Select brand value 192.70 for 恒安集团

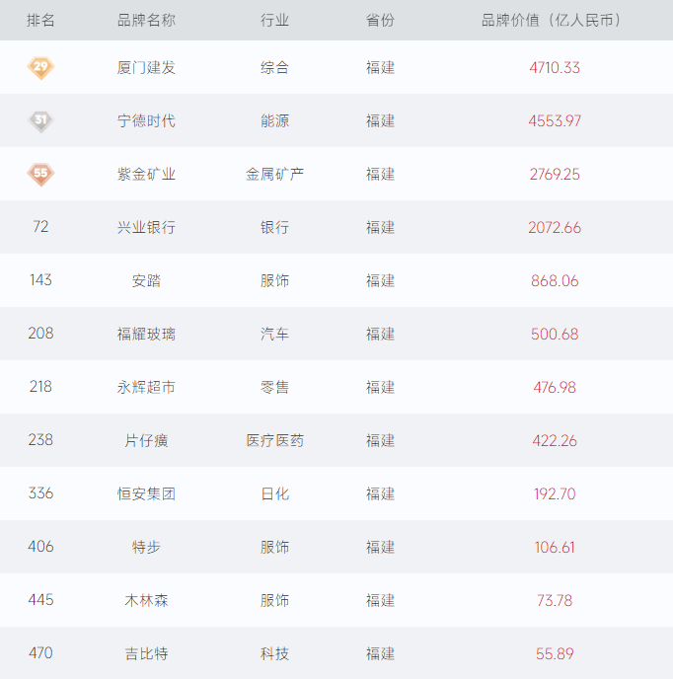555,494
